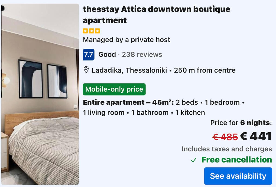
Task: Click the 1 living room room-details line
Action: point(103,113)
